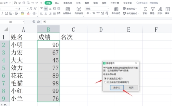
Task: Switch to the Insert tab
Action: click(57, 3)
